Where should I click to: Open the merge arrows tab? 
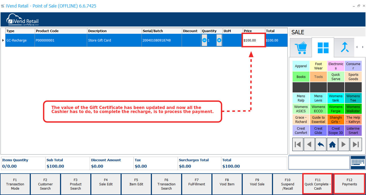click(344, 48)
